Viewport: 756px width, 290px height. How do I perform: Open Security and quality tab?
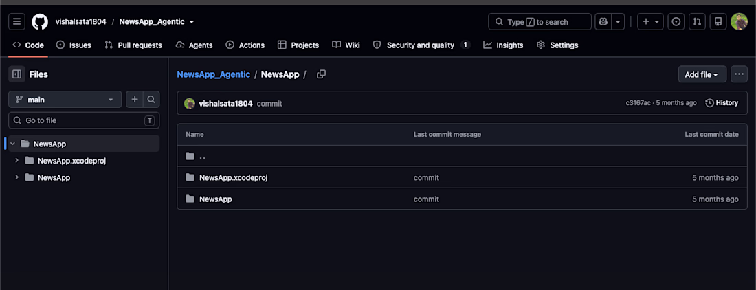click(x=421, y=45)
